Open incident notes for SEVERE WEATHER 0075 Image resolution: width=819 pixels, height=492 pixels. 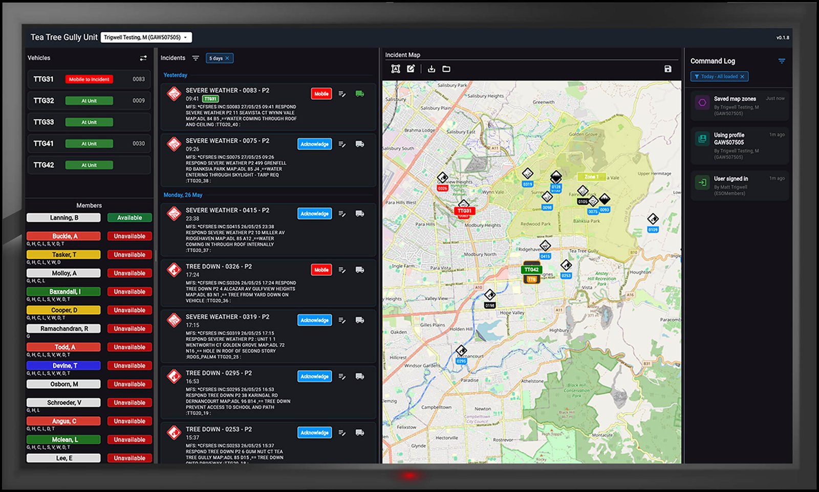click(342, 144)
